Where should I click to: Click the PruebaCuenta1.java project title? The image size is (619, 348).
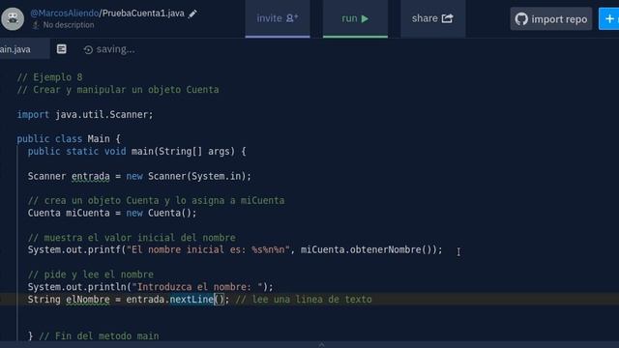coord(143,13)
